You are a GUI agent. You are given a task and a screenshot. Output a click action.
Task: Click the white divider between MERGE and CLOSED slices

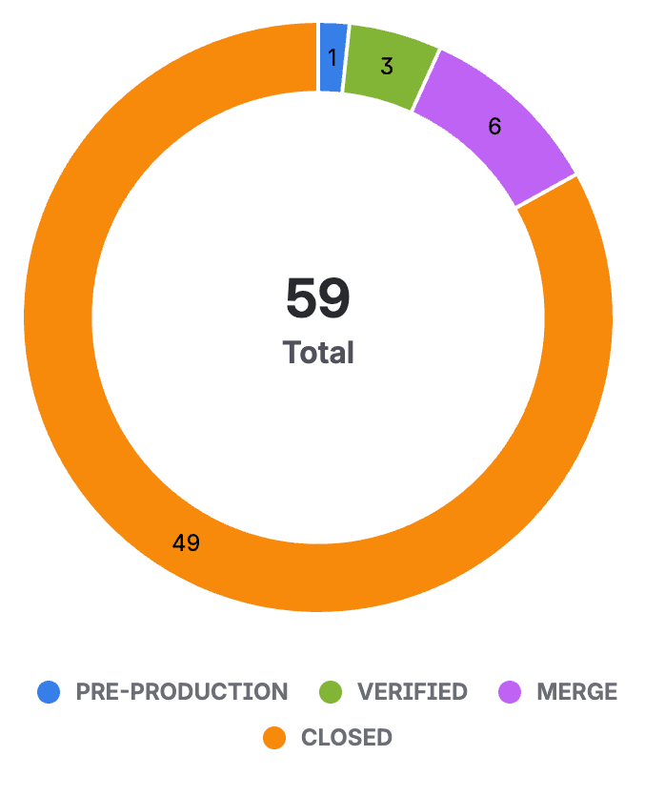pos(547,191)
